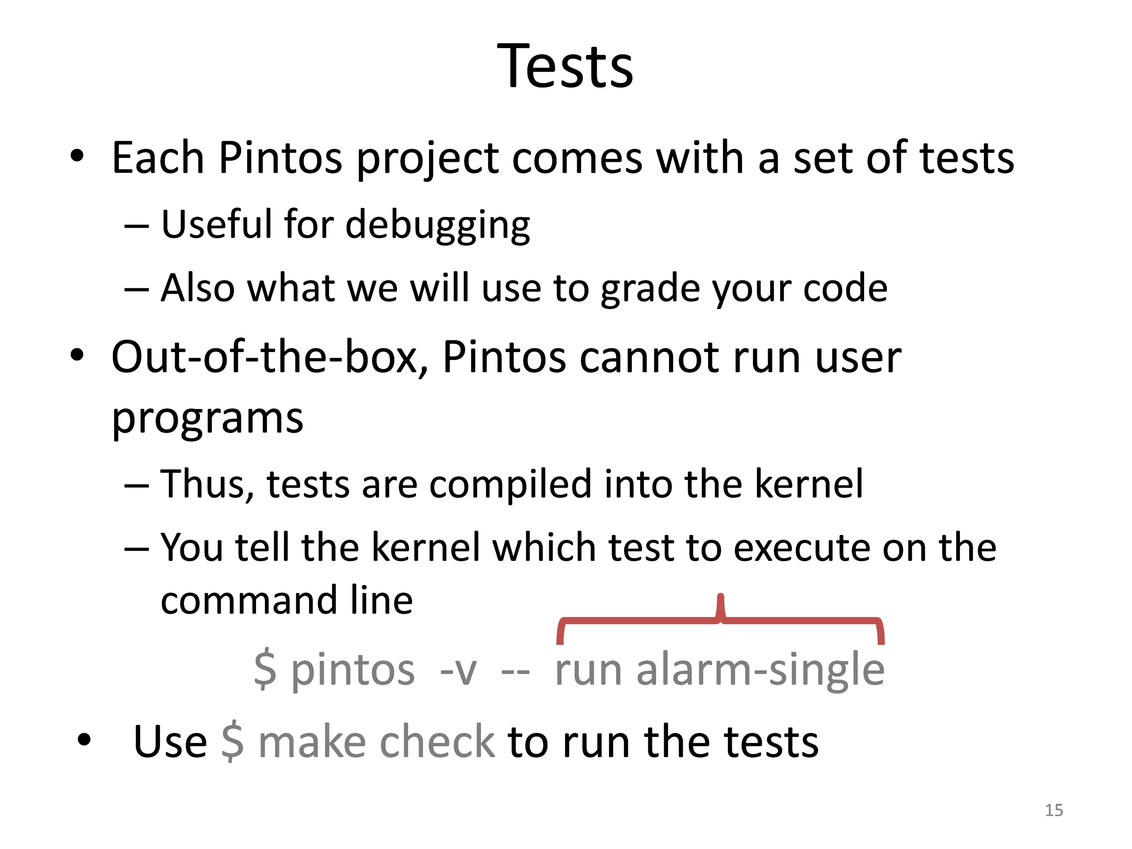The image size is (1132, 849).
Task: Select the "Useful for debugging" sub-bullet
Action: pos(345,225)
